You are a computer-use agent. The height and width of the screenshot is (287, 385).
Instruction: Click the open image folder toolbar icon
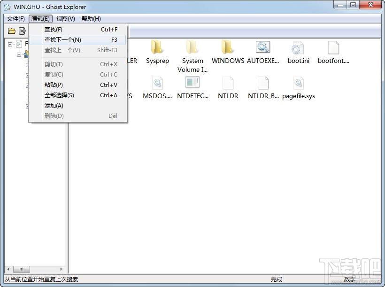(x=12, y=31)
